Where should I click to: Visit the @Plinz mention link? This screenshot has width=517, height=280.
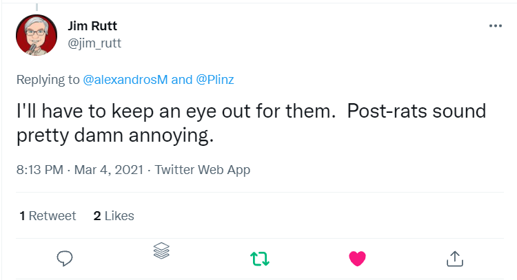tap(215, 79)
